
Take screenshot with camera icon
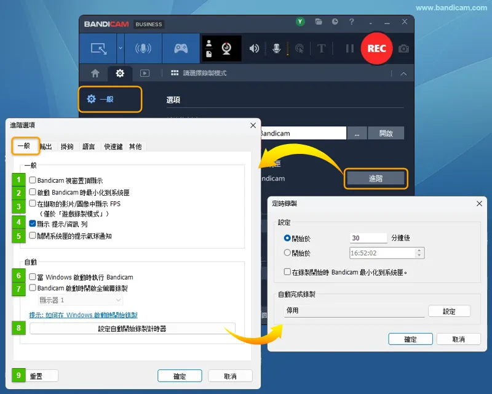[x=403, y=49]
